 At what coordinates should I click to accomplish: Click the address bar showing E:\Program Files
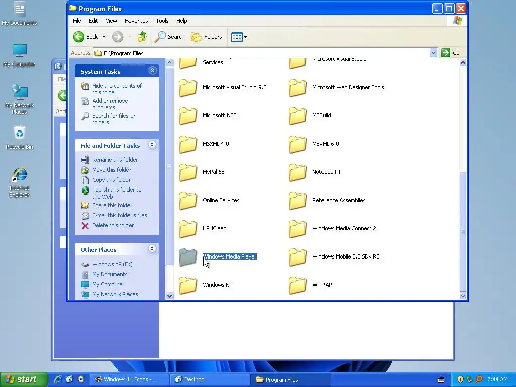click(262, 53)
